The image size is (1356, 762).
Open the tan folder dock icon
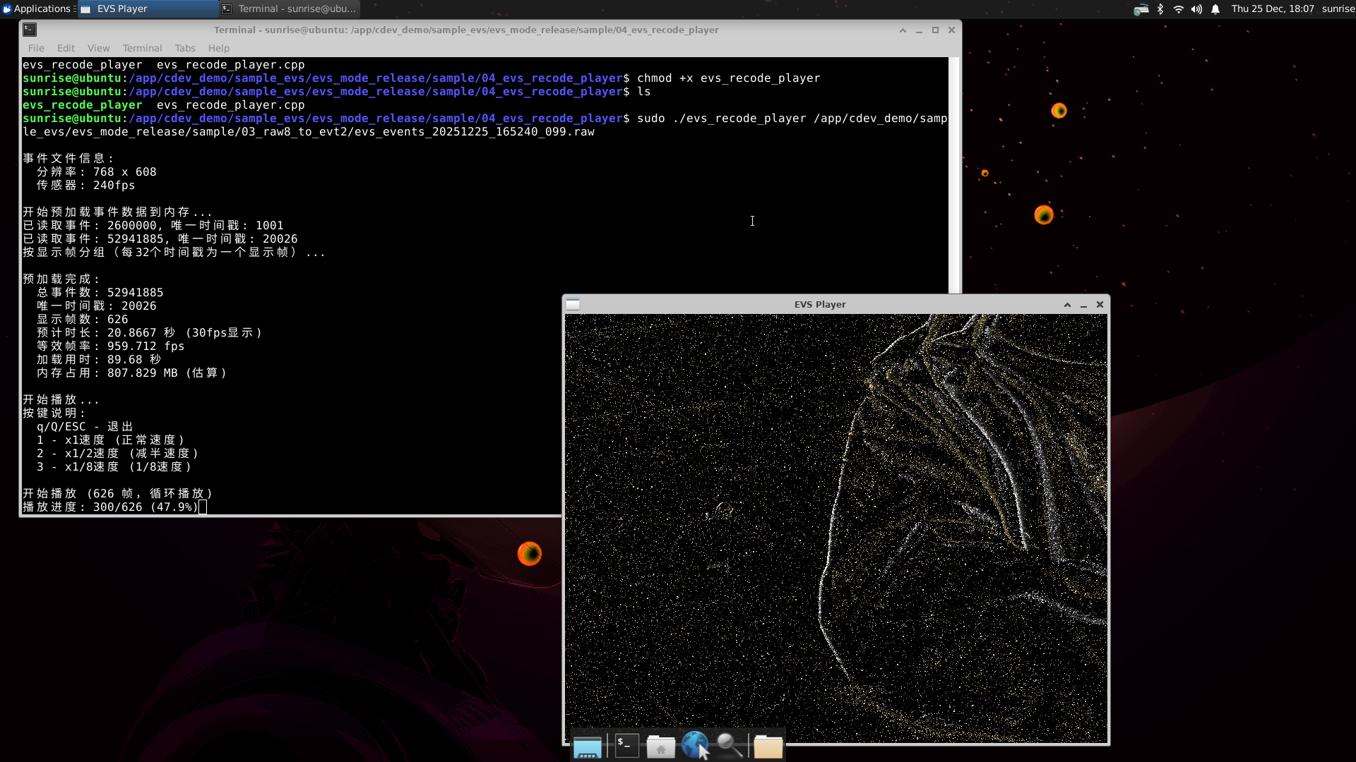pyautogui.click(x=768, y=746)
